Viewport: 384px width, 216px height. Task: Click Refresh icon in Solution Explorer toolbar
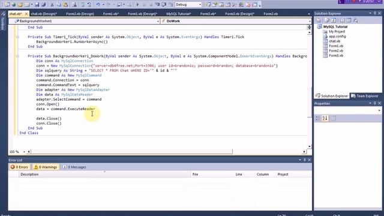pyautogui.click(x=334, y=20)
